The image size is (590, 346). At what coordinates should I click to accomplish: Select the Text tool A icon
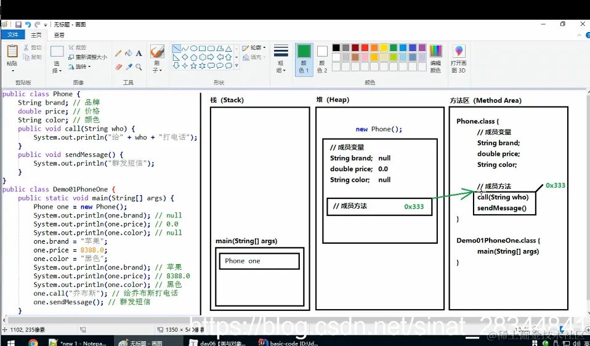point(139,53)
